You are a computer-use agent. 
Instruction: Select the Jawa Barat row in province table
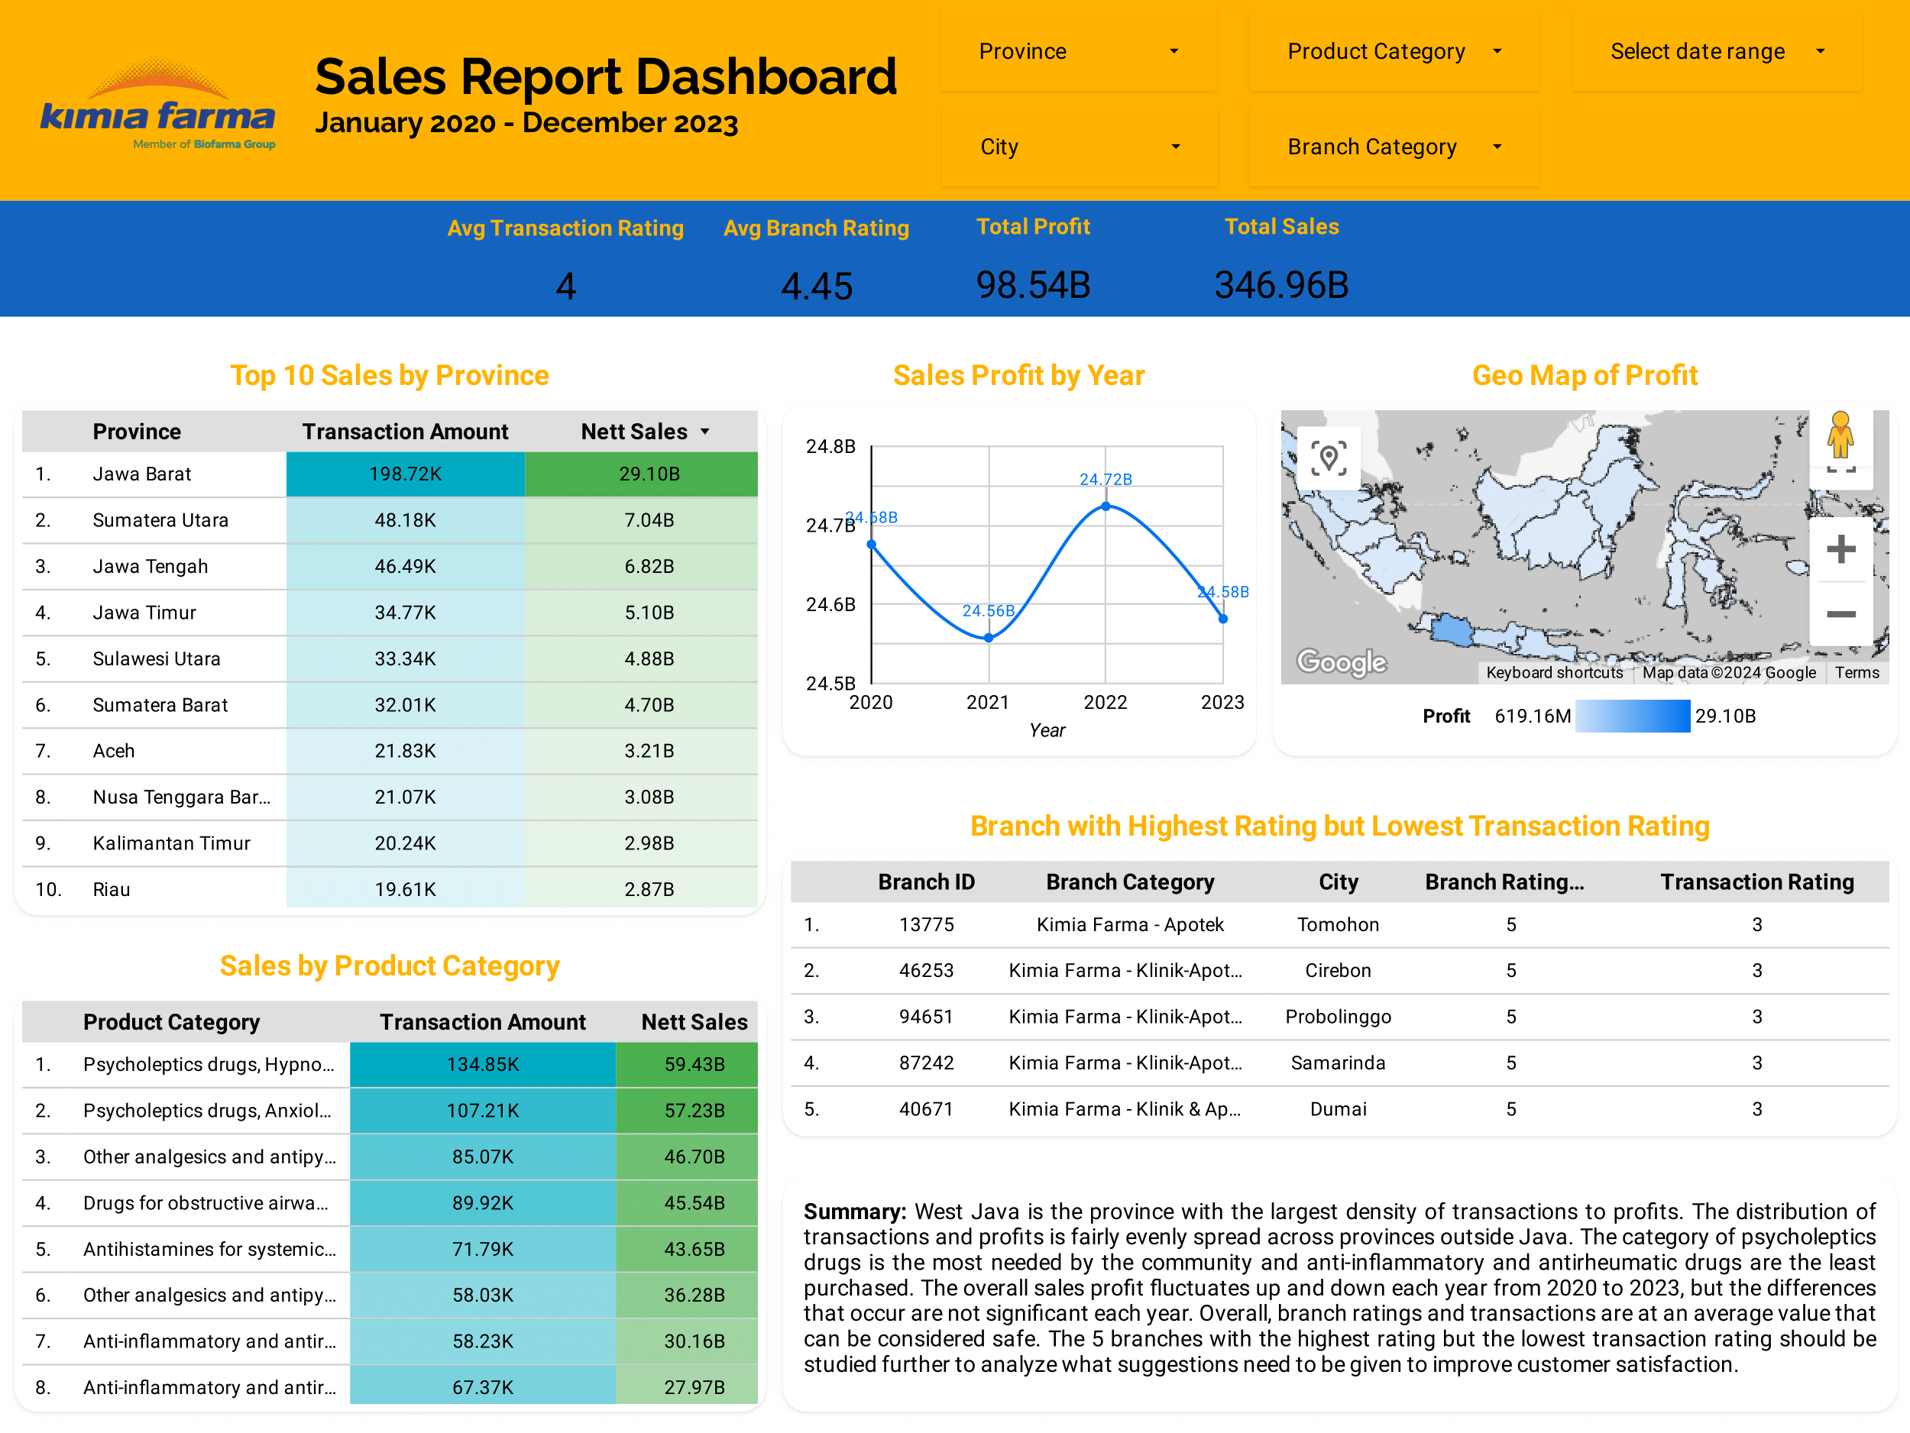[142, 474]
